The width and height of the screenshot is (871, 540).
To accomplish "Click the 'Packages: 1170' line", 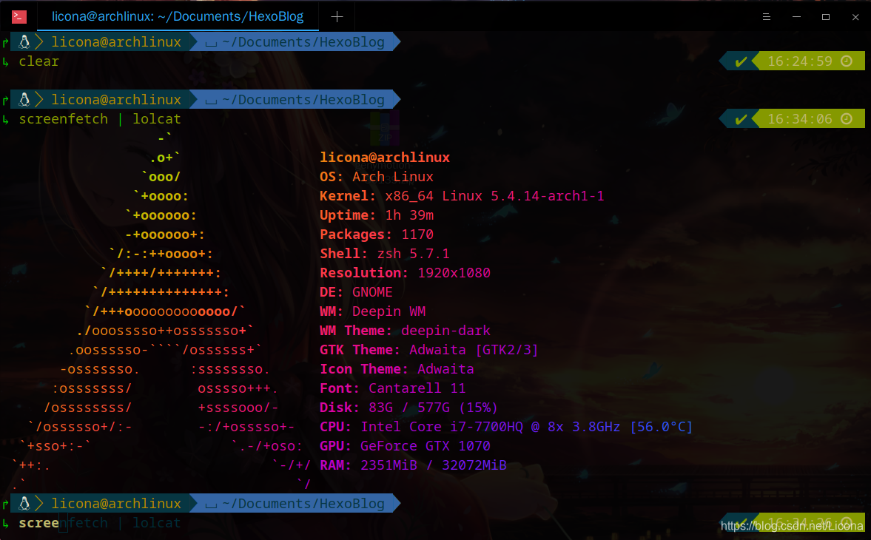I will [377, 234].
